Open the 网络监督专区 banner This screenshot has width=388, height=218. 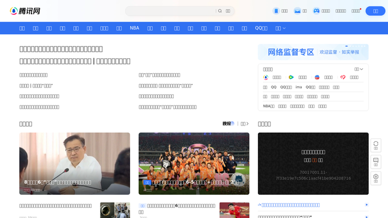click(x=313, y=52)
